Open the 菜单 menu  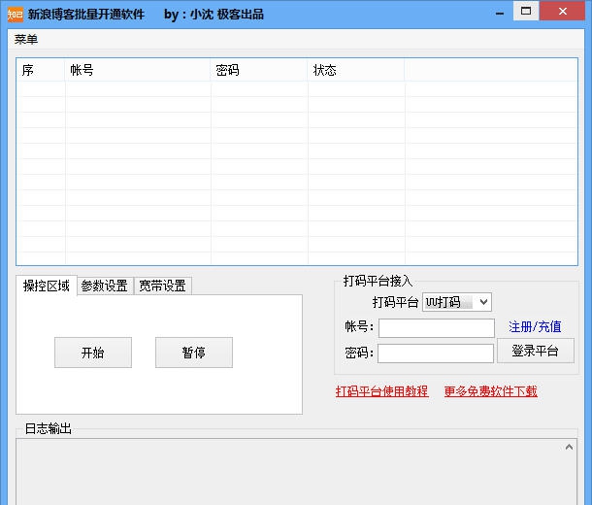click(26, 40)
